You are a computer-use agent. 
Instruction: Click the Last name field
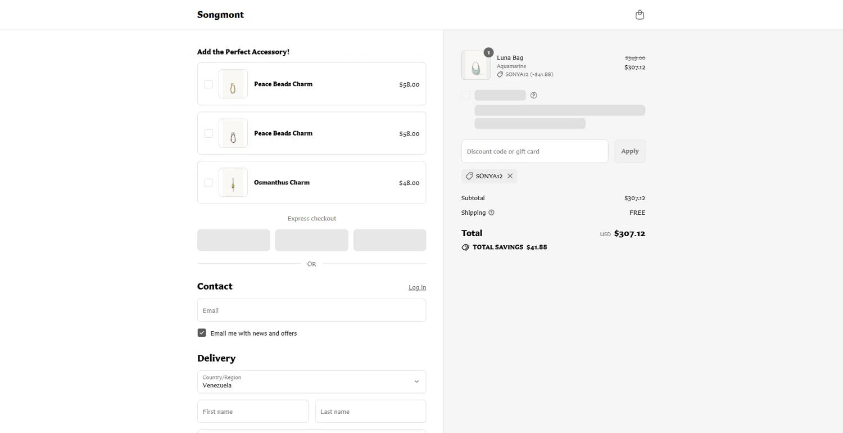pyautogui.click(x=370, y=412)
